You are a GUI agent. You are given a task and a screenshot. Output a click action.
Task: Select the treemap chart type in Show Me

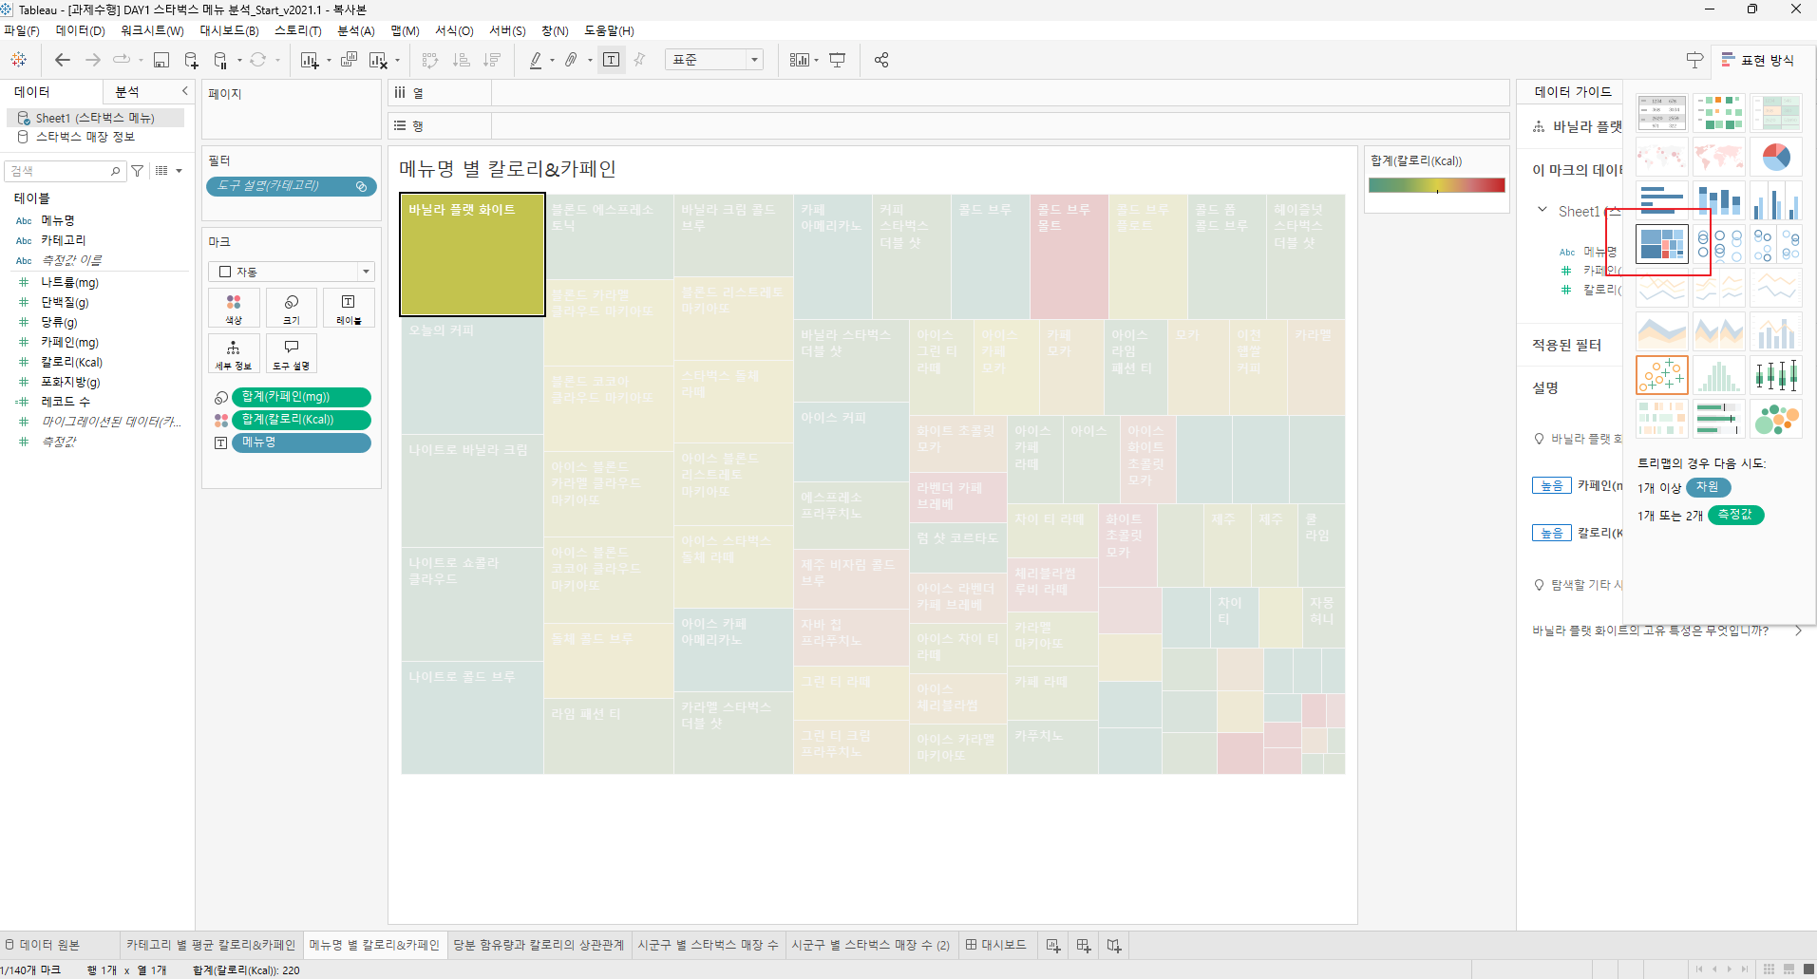[x=1662, y=244]
